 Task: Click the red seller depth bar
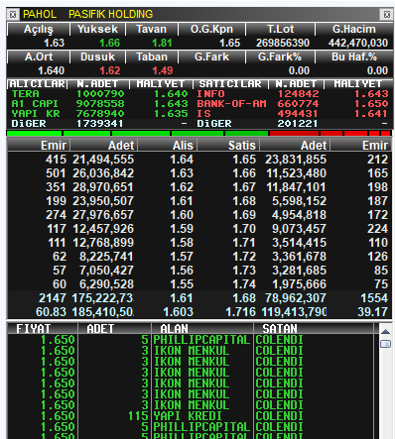[x=330, y=133]
